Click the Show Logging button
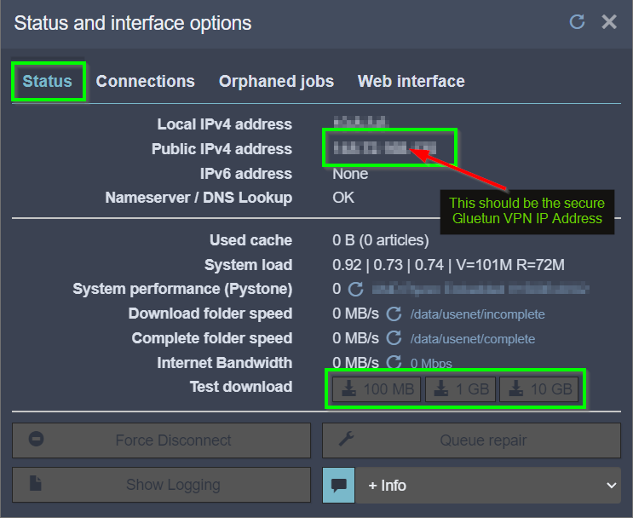The image size is (633, 518). pyautogui.click(x=162, y=485)
